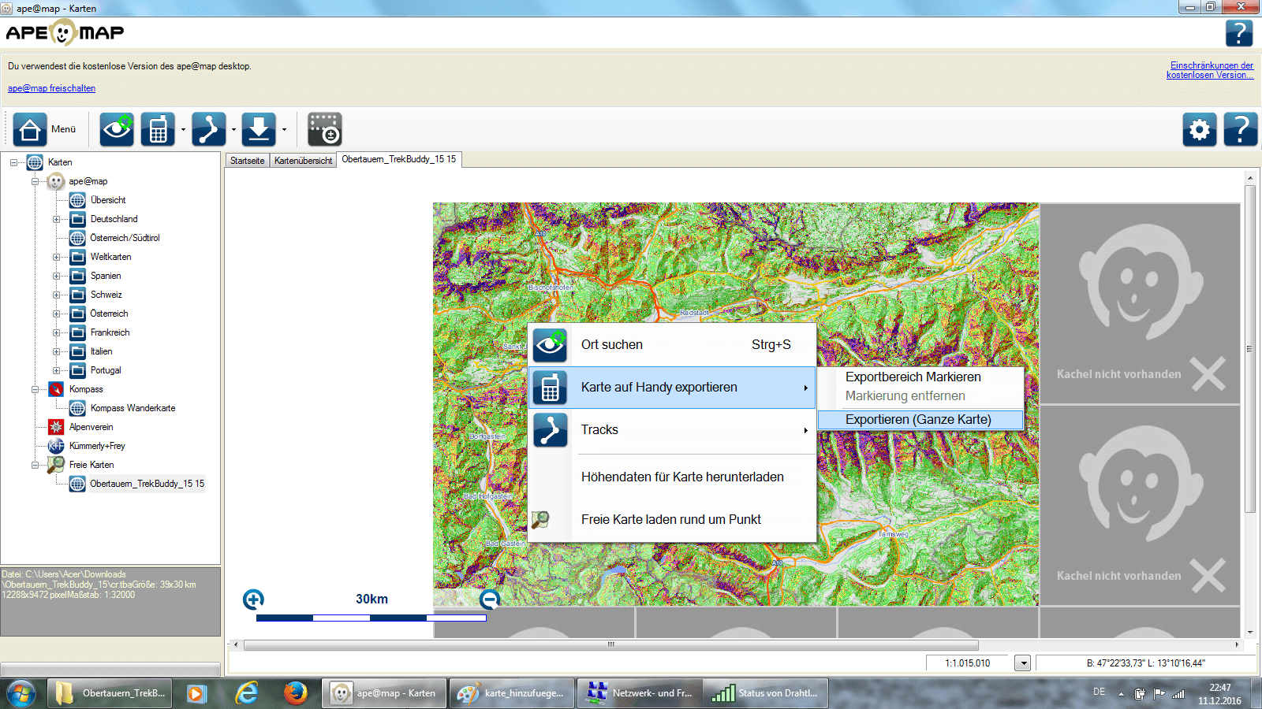Choose Ort suchen in context menu

[672, 344]
